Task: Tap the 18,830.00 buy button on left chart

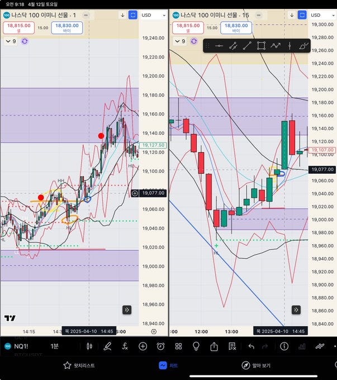Action: 67,28
